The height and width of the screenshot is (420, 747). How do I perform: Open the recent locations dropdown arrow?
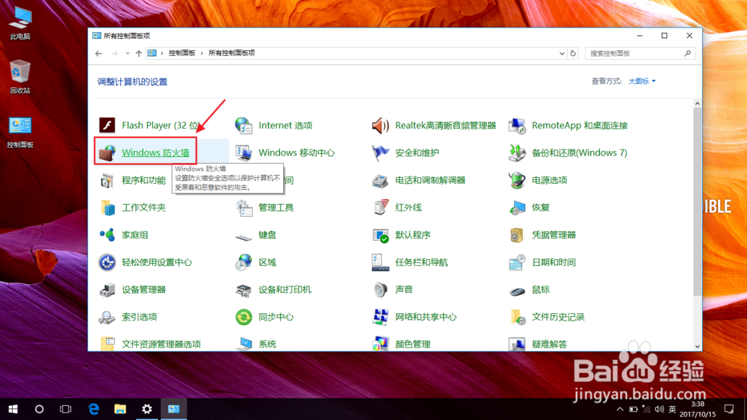(x=127, y=53)
